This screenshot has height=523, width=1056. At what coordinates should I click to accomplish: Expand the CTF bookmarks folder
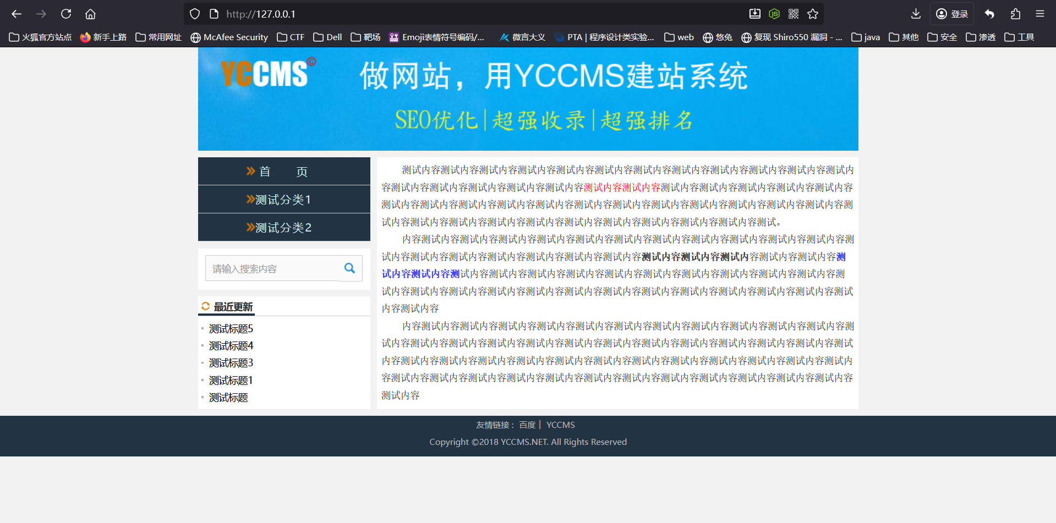click(x=291, y=37)
